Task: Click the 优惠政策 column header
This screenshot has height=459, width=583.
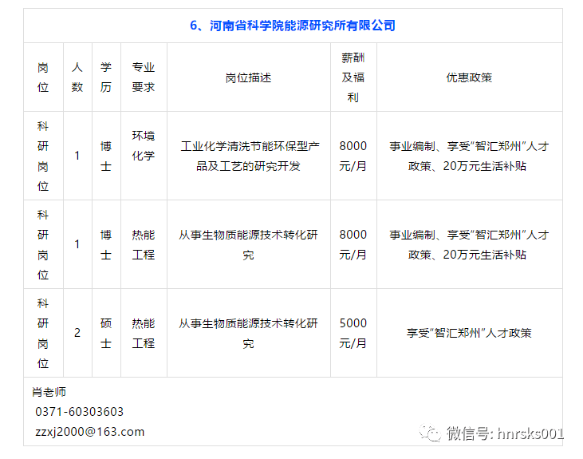Action: pos(469,77)
